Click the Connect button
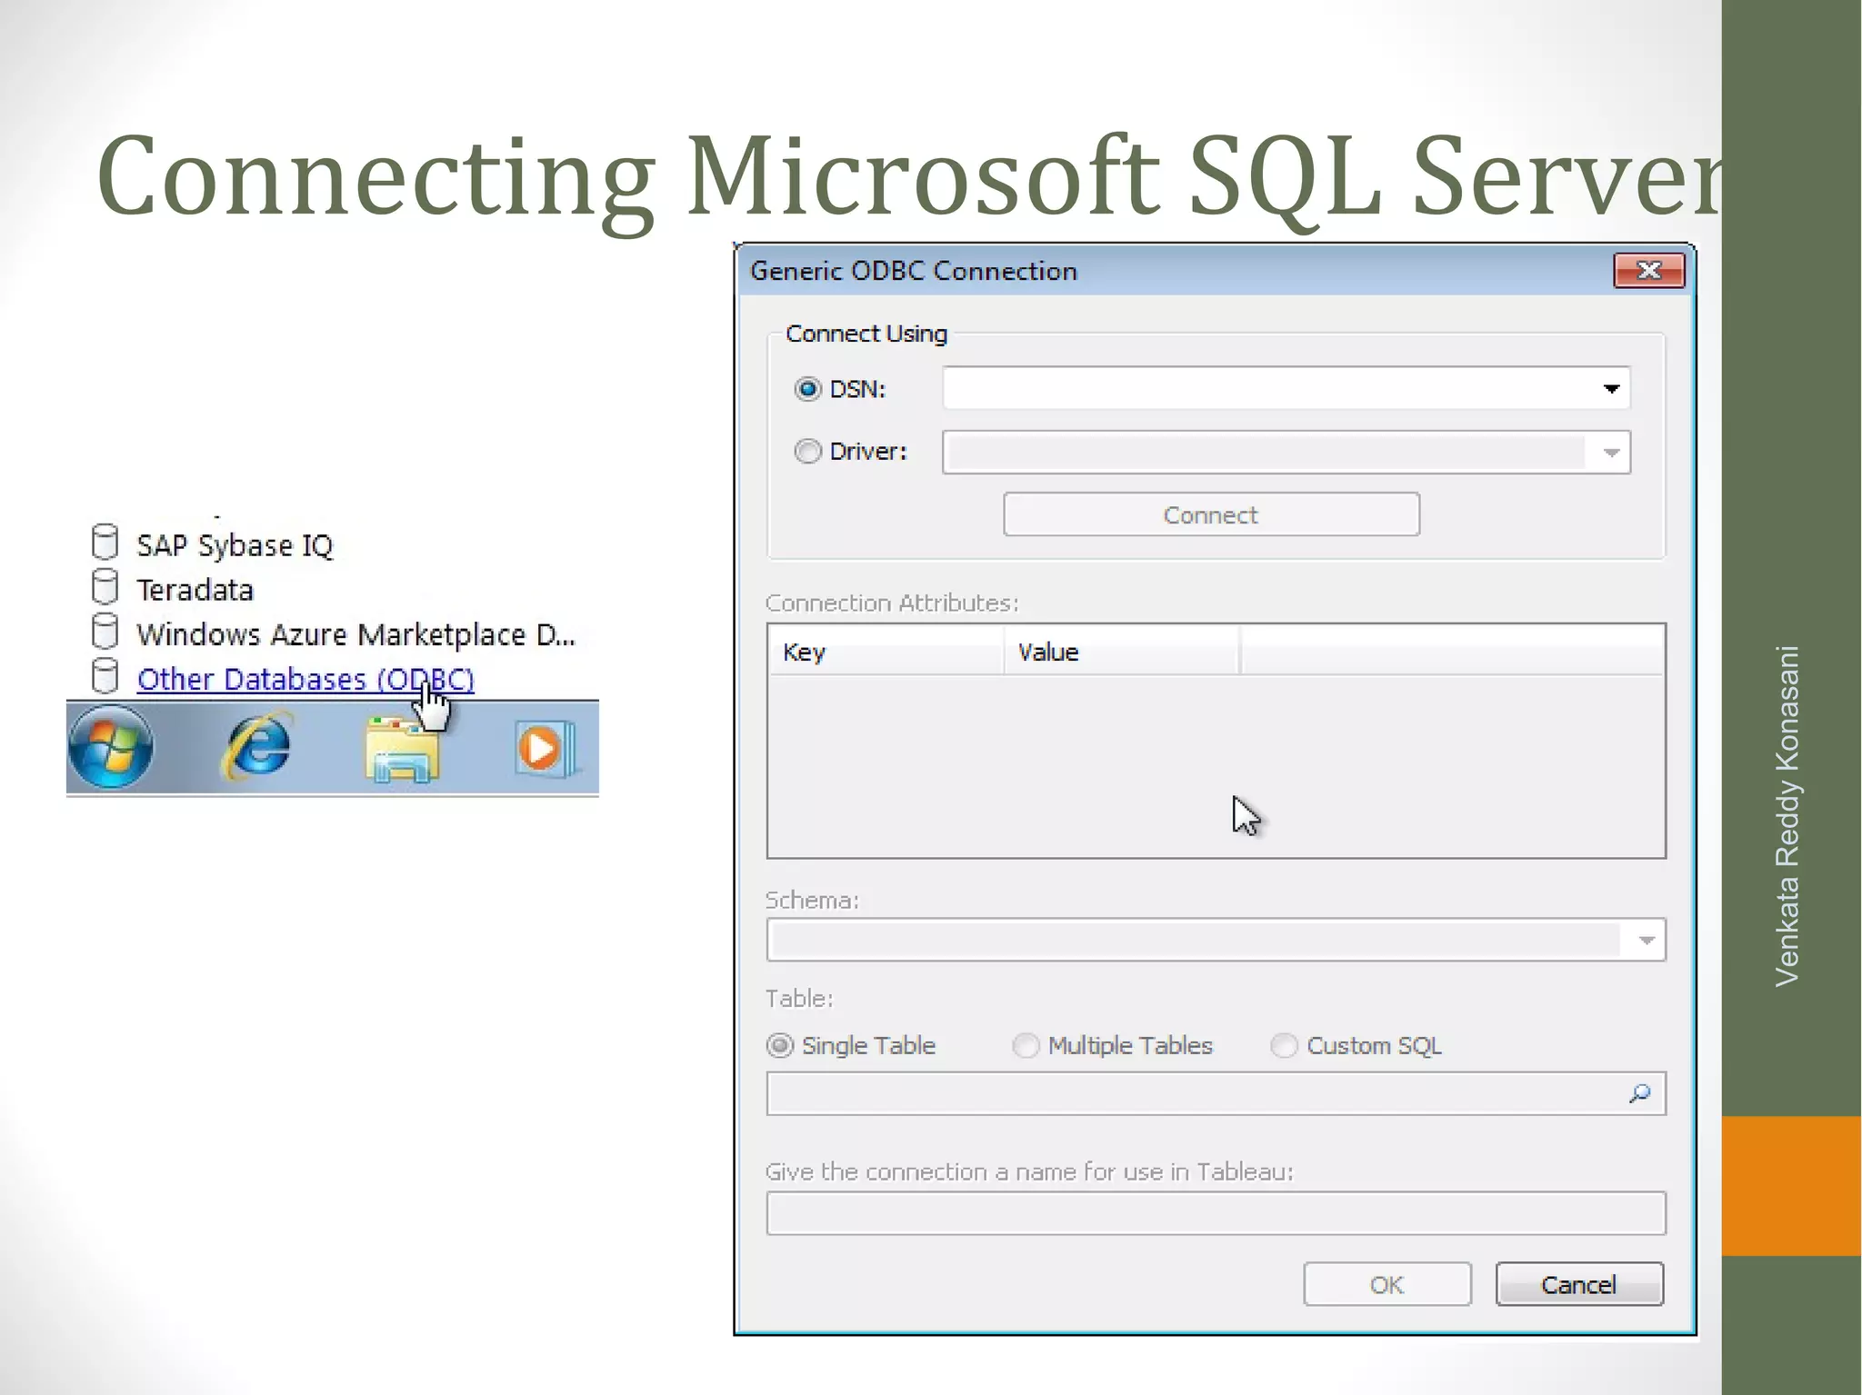This screenshot has height=1395, width=1862. [x=1211, y=514]
